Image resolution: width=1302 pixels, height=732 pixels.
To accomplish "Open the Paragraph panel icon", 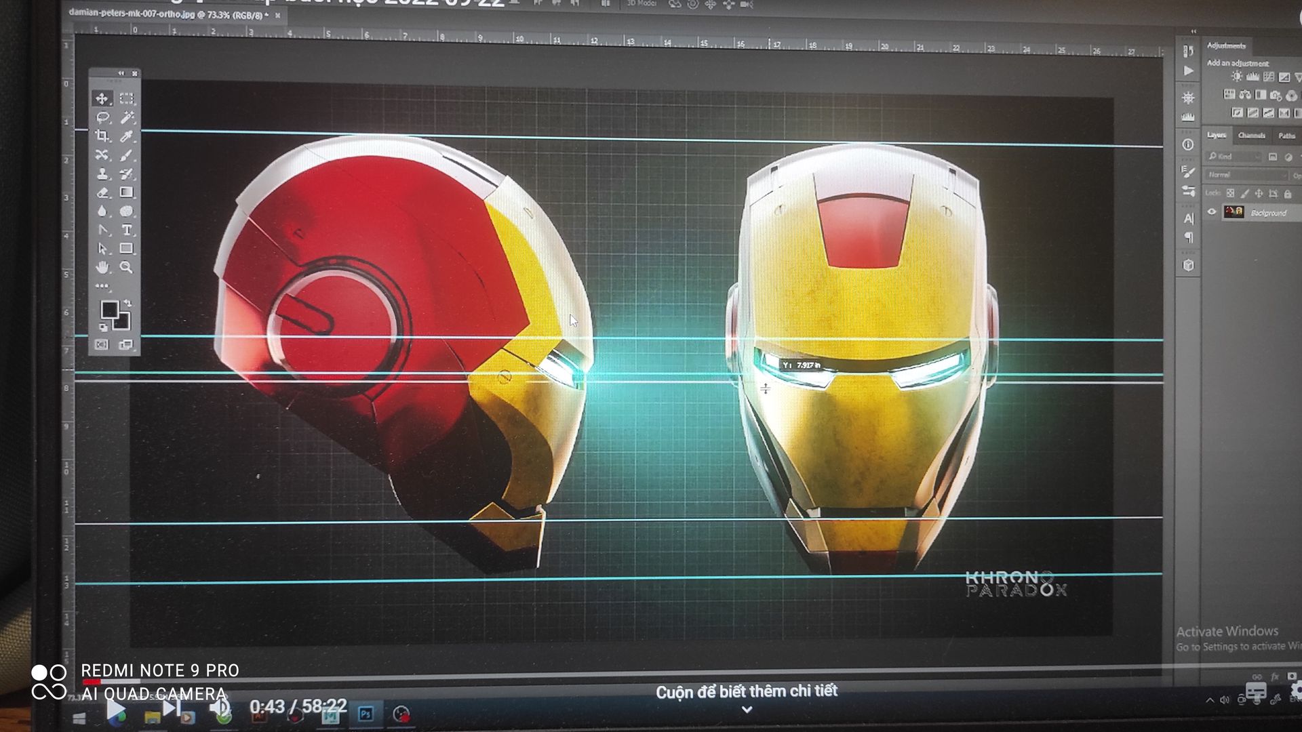I will [1188, 237].
